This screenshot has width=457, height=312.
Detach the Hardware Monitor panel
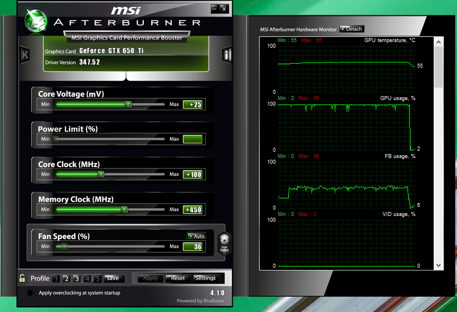[x=352, y=29]
